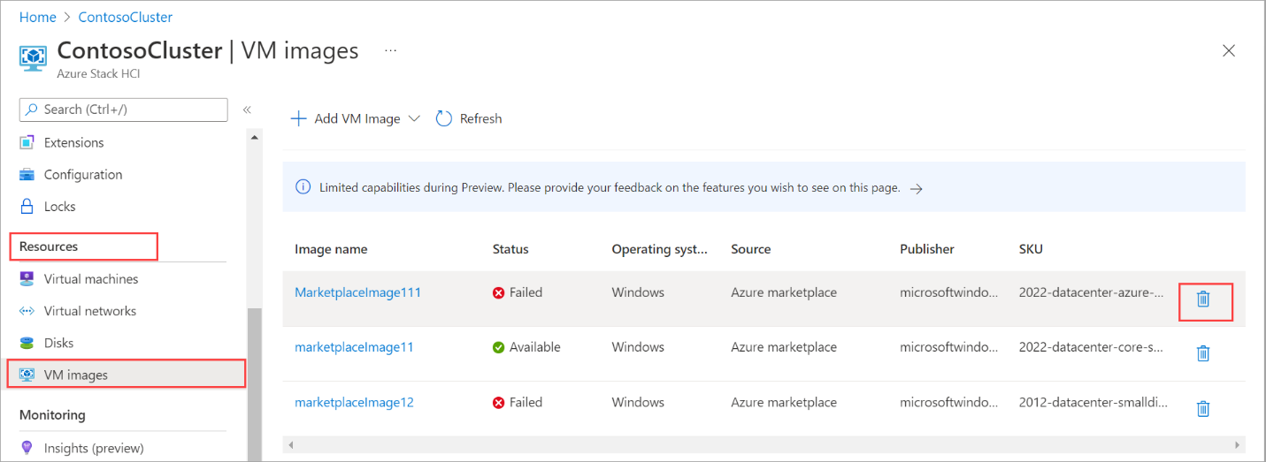Collapse the sidebar with double-chevron
Screen dimensions: 1266x462
(247, 110)
